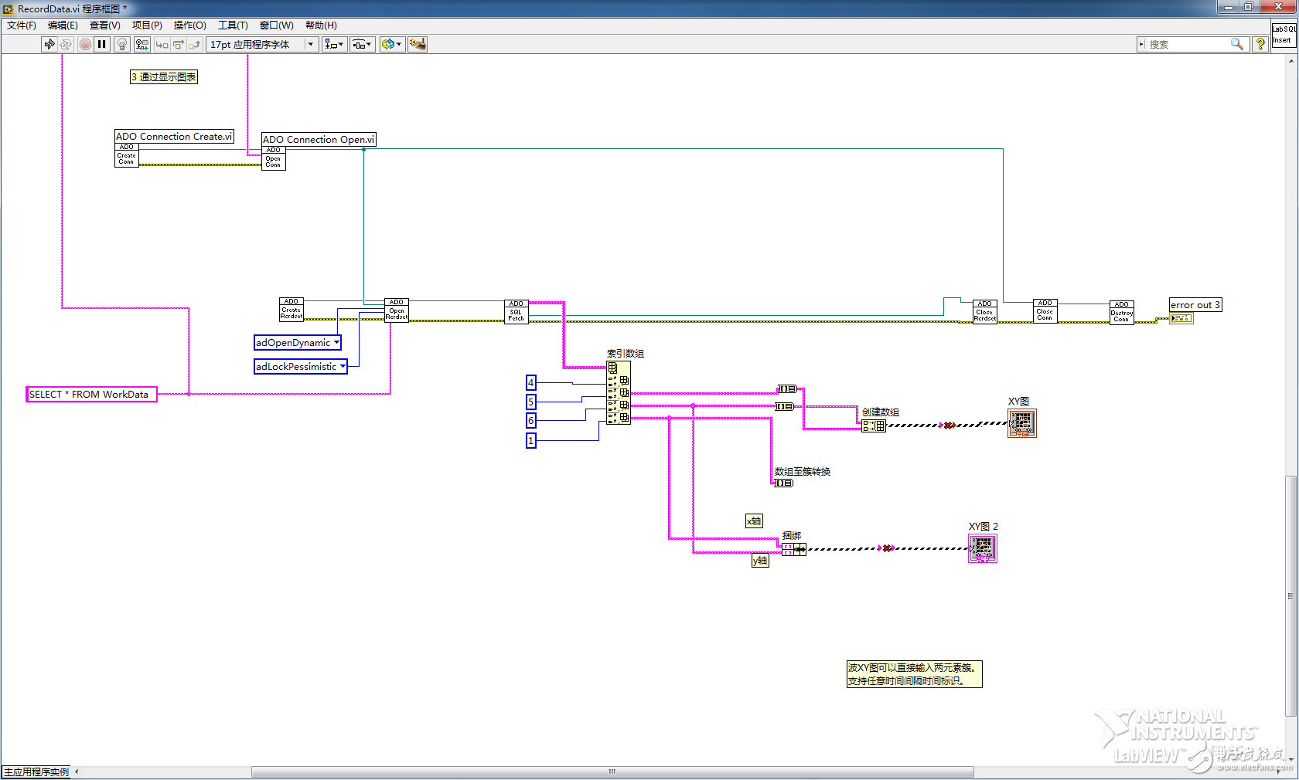The image size is (1299, 780).
Task: Select the ADO Create Conn node
Action: [127, 154]
